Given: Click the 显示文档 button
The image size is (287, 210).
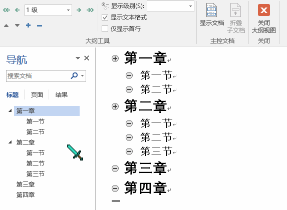Looking at the screenshot, I should pyautogui.click(x=212, y=14).
